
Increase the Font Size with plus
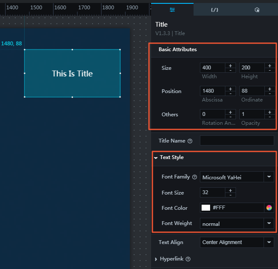pyautogui.click(x=230, y=190)
